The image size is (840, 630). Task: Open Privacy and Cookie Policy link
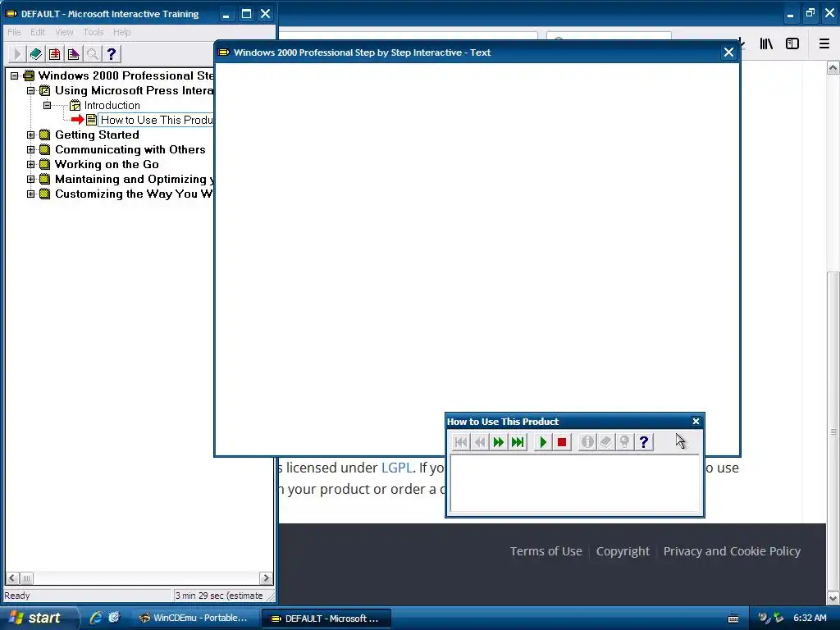tap(732, 551)
